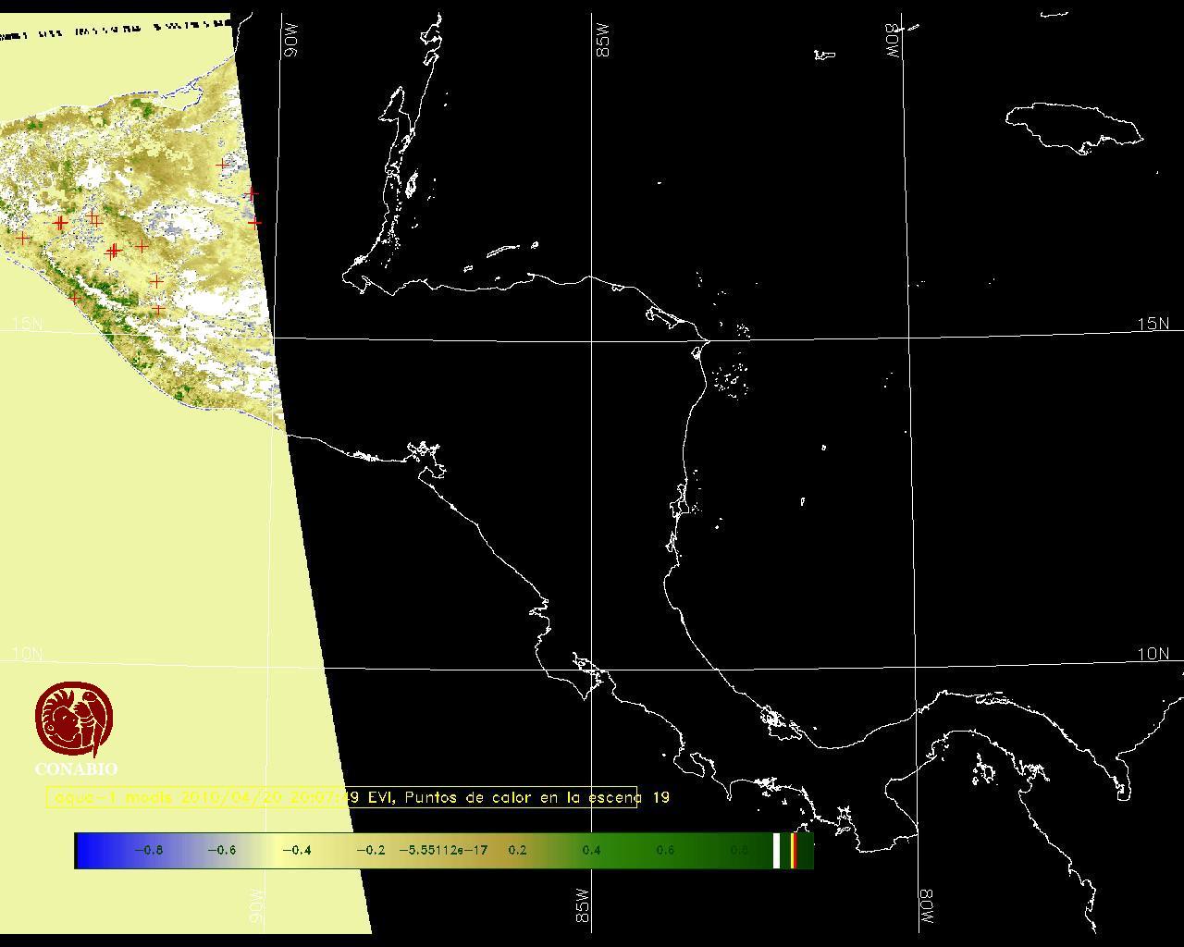
Task: Click the 80W longitude label at bottom
Action: point(926,909)
